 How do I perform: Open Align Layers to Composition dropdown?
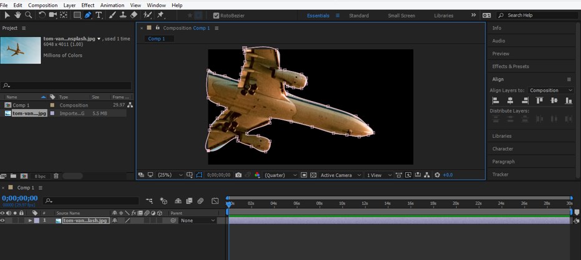(550, 90)
